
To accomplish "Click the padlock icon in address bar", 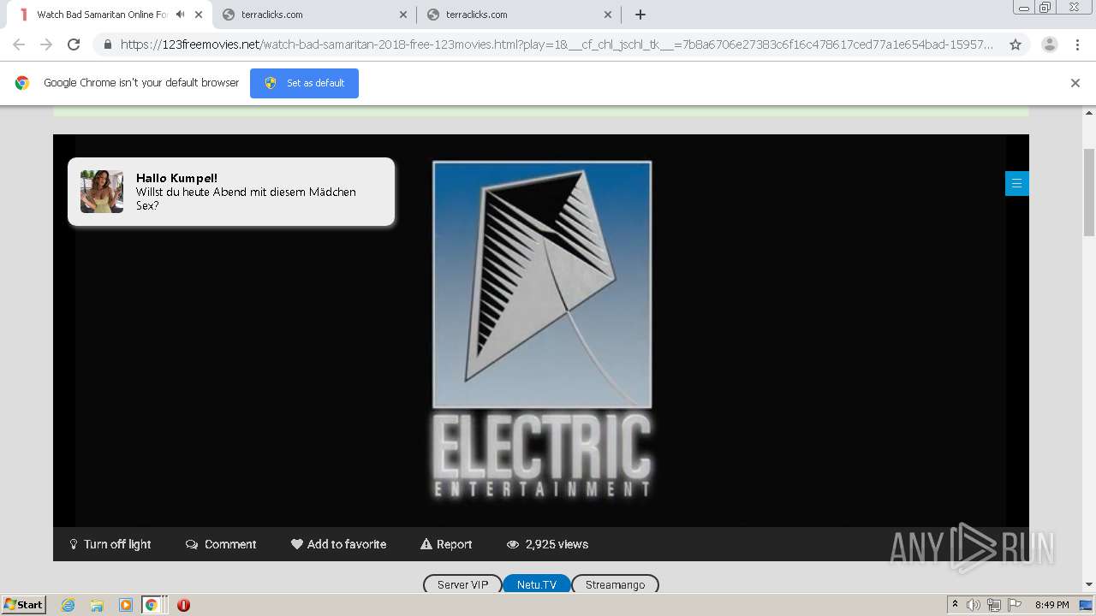I will pyautogui.click(x=107, y=44).
